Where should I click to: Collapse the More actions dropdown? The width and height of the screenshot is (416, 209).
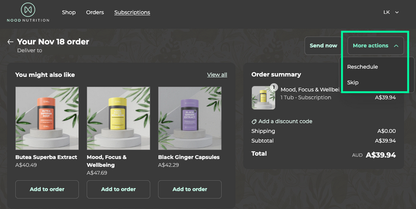coord(375,46)
